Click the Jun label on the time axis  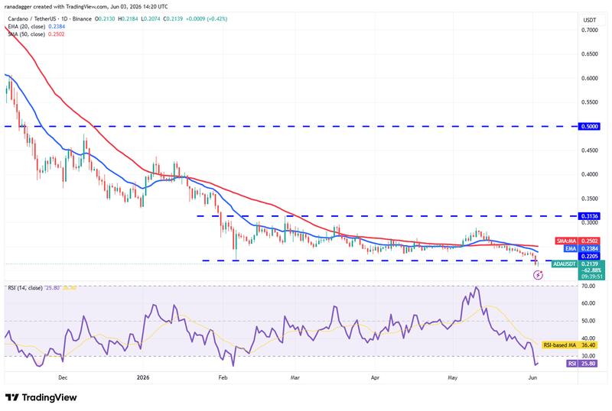point(532,377)
